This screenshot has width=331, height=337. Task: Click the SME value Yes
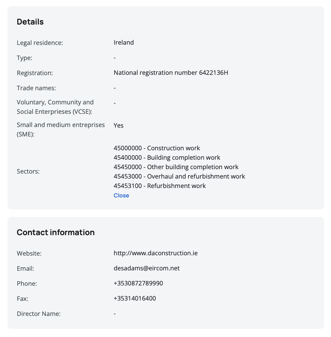(118, 125)
